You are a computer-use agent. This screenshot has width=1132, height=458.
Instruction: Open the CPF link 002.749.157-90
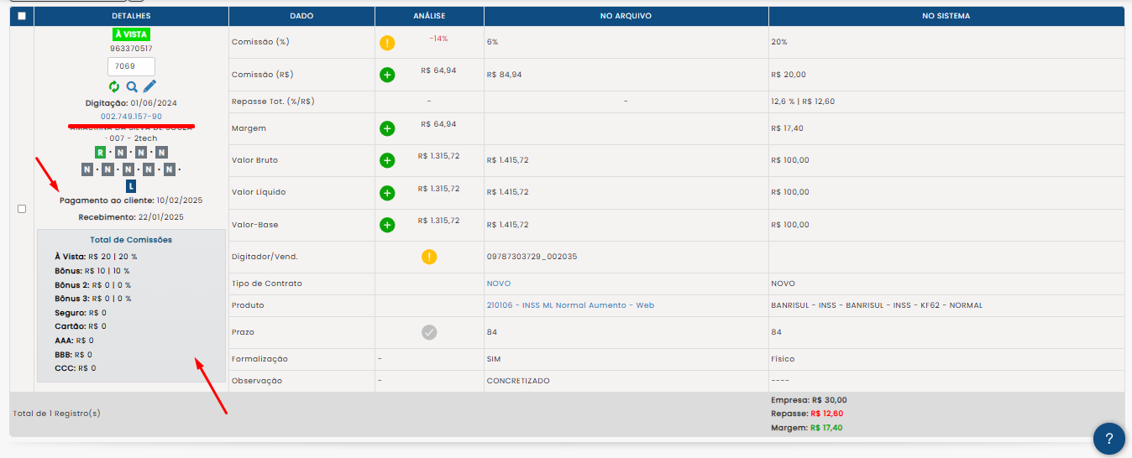(x=131, y=117)
